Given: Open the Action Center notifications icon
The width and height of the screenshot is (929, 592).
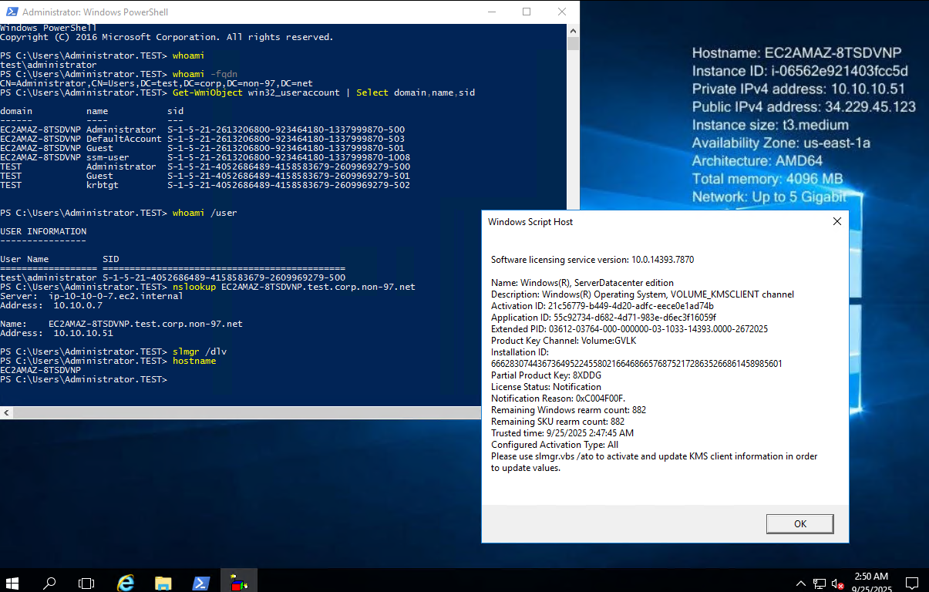Looking at the screenshot, I should 911,584.
